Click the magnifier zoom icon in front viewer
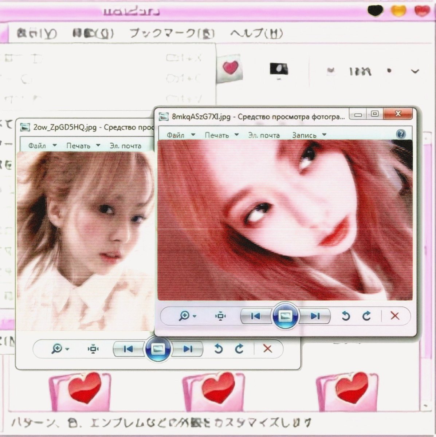The width and height of the screenshot is (436, 437). [x=184, y=316]
